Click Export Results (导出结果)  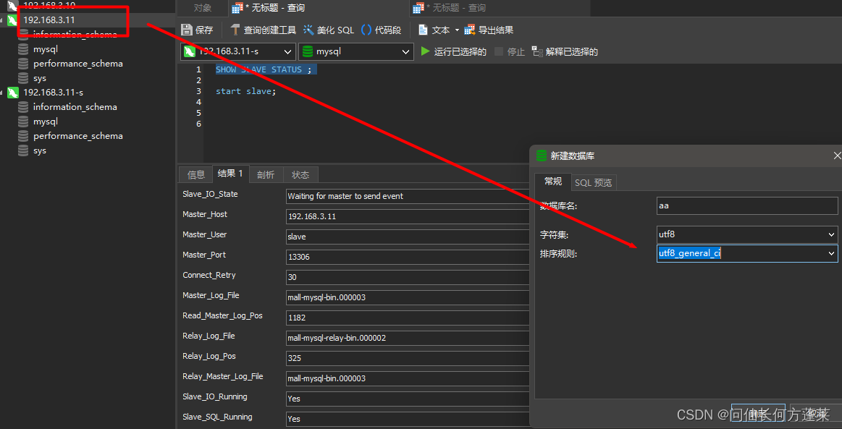pos(489,30)
